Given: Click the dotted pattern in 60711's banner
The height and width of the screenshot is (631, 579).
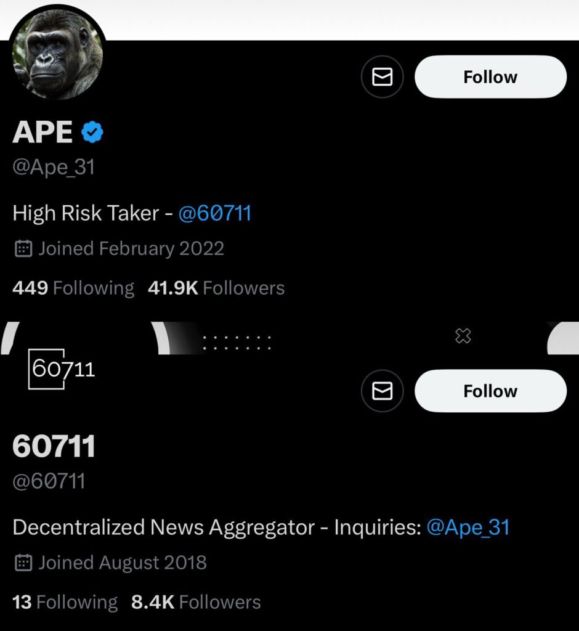Looking at the screenshot, I should (237, 343).
